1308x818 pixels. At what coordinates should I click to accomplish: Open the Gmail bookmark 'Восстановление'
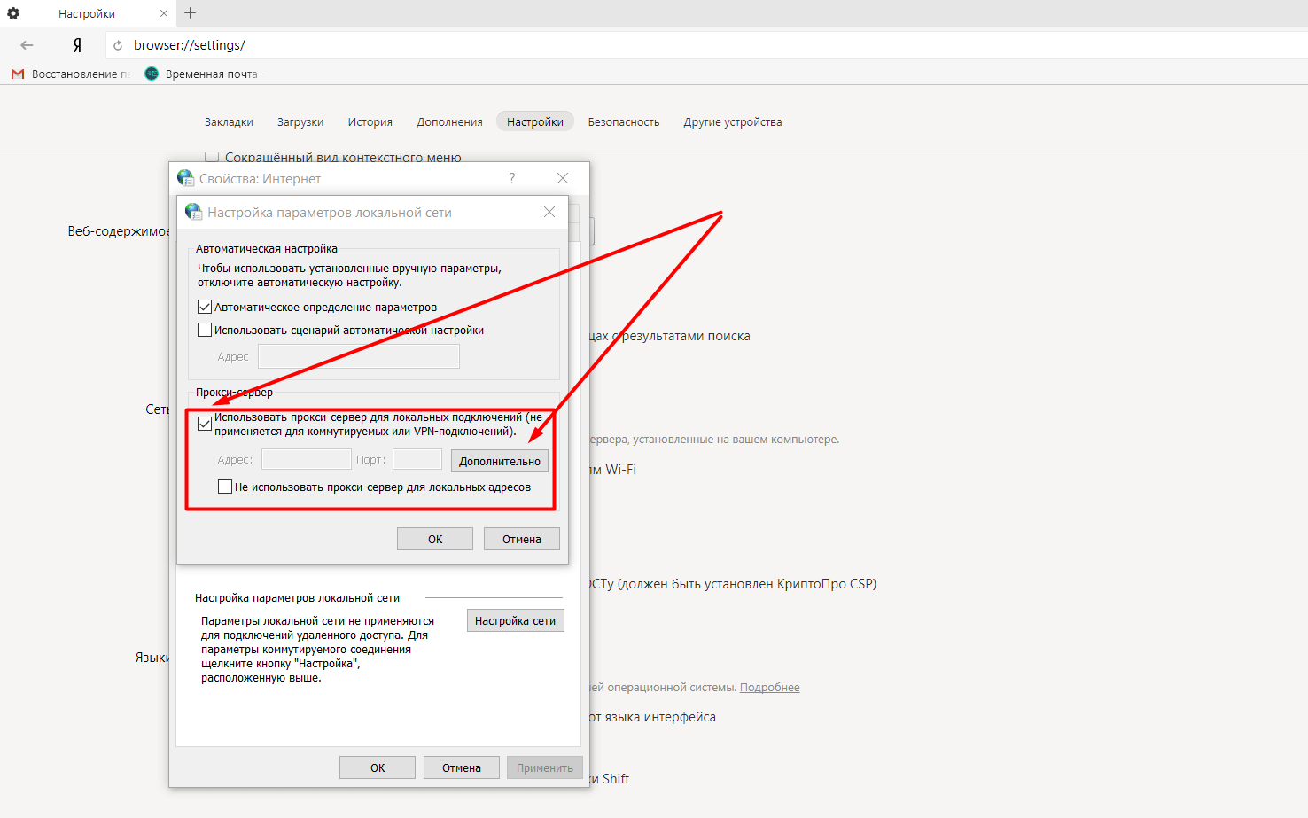point(71,74)
